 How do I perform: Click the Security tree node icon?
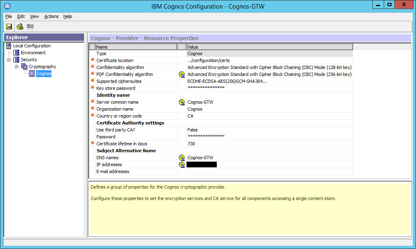(x=16, y=60)
